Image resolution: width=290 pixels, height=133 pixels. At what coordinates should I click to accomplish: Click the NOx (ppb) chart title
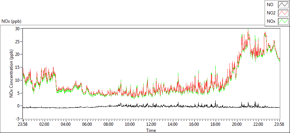click(x=11, y=21)
